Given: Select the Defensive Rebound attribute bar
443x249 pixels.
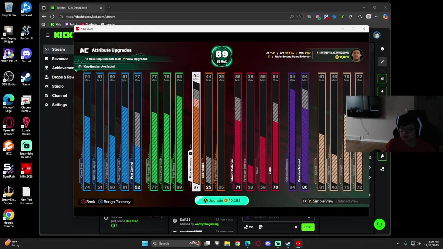Looking at the screenshot, I should 305,131.
